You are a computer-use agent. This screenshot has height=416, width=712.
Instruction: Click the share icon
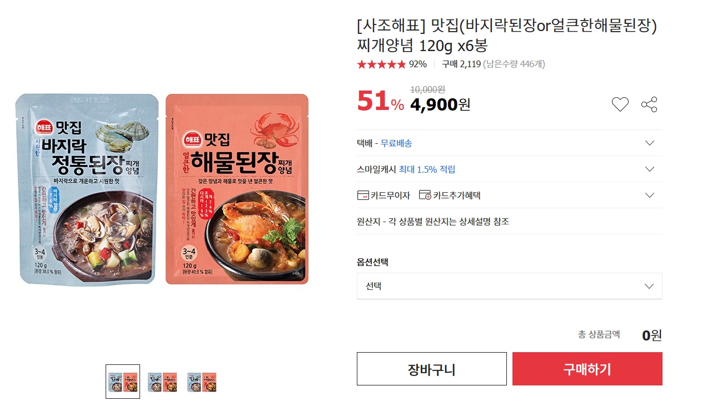tap(649, 104)
